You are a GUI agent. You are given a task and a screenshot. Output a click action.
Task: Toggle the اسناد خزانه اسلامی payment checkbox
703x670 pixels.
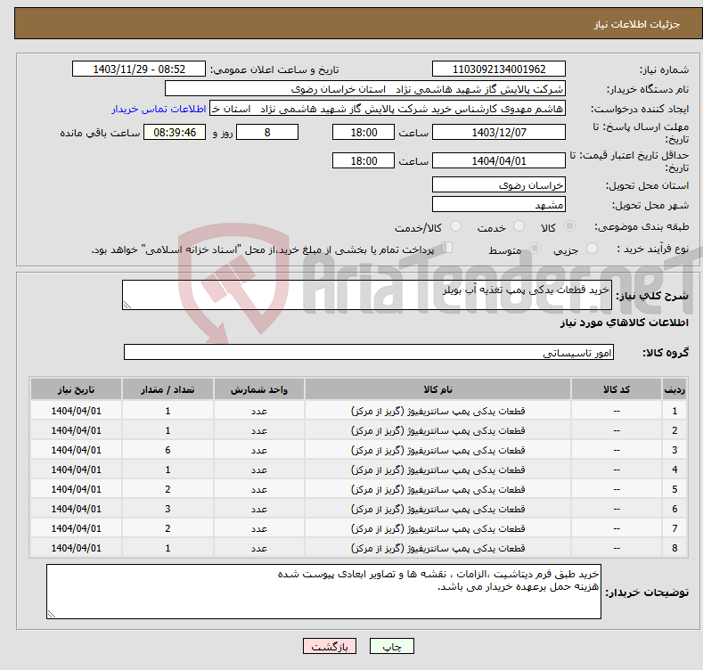pyautogui.click(x=447, y=248)
